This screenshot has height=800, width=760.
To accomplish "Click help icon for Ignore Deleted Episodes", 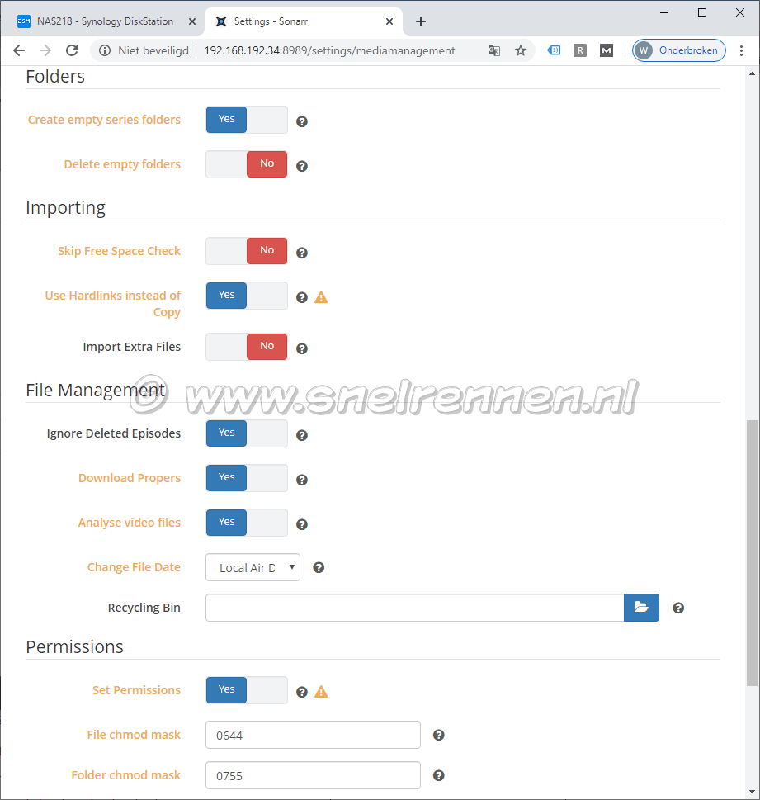I will tap(302, 435).
